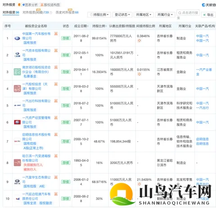
Task: Click logo of 一汽富华生态有限公司
Action: coord(17,182)
